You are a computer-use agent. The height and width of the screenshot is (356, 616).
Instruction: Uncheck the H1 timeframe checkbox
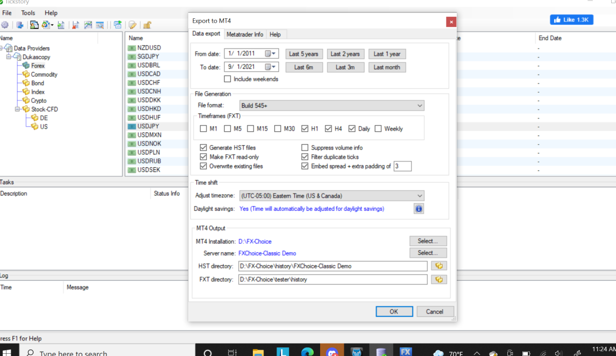[305, 129]
